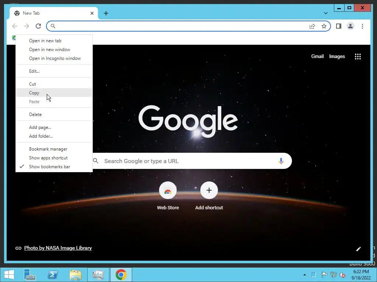Choose Open in Incognito window
The width and height of the screenshot is (377, 282).
point(54,58)
